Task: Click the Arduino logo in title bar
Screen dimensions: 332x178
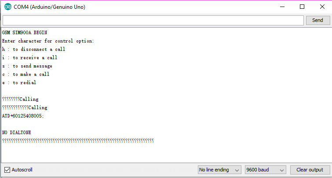Action: point(8,7)
